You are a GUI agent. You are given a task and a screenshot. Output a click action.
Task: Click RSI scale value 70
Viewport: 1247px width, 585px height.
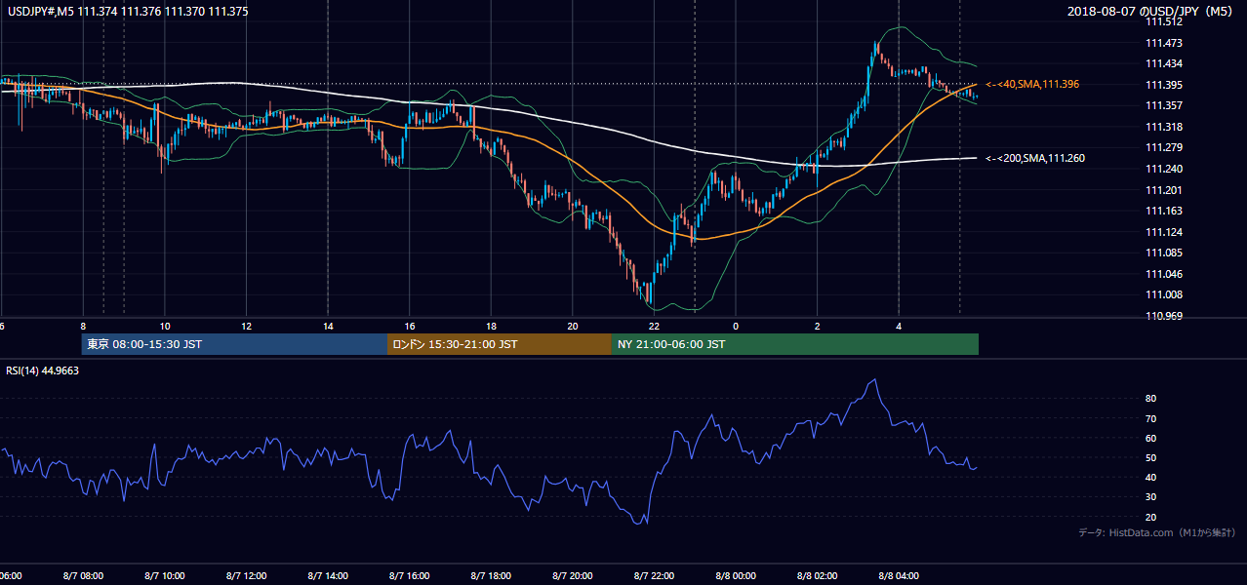click(1151, 418)
